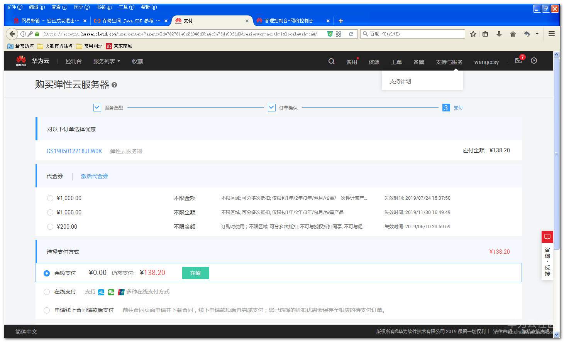This screenshot has width=564, height=342.
Task: Choose the UnionPay icon
Action: click(121, 292)
